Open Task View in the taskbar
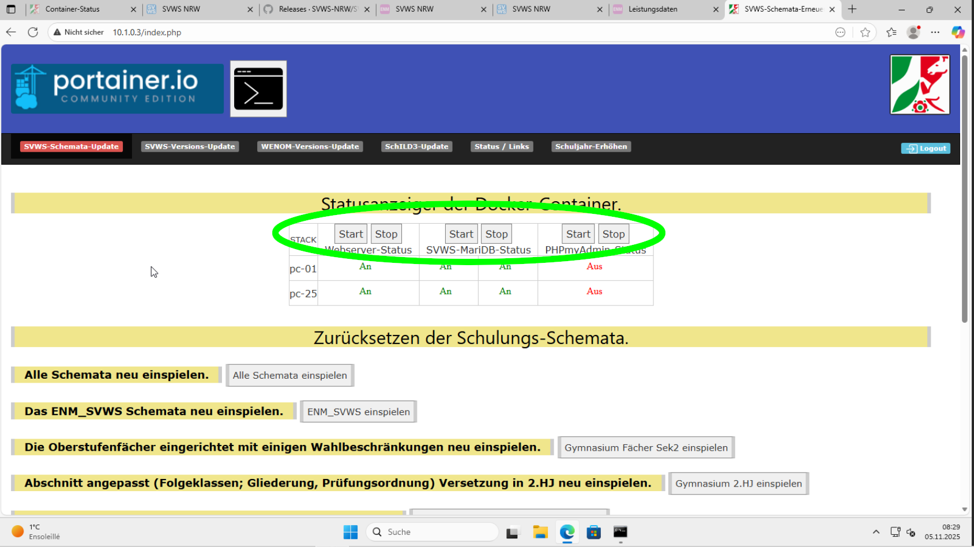Screen dimensions: 974x547 [513, 532]
